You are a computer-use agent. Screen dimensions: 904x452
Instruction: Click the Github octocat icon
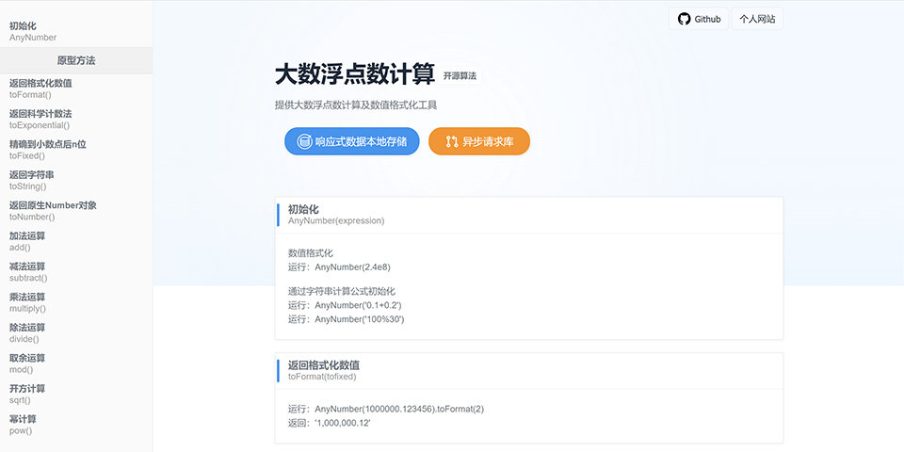click(685, 19)
